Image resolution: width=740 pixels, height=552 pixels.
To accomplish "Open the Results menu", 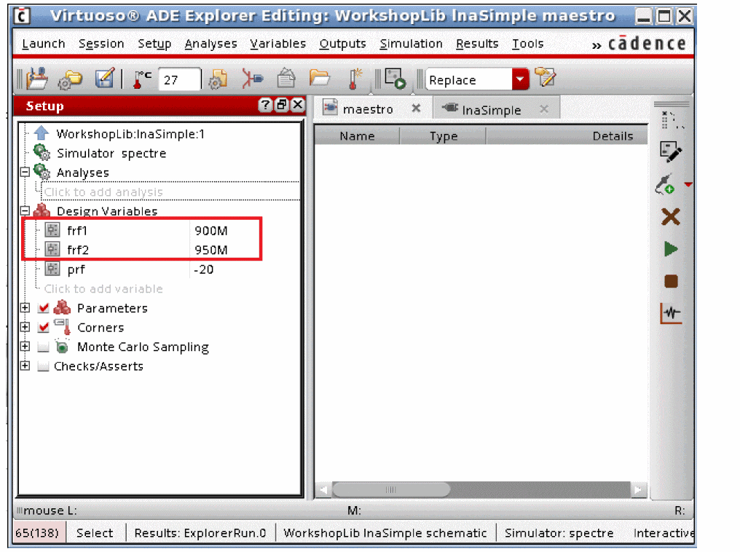I will 477,44.
